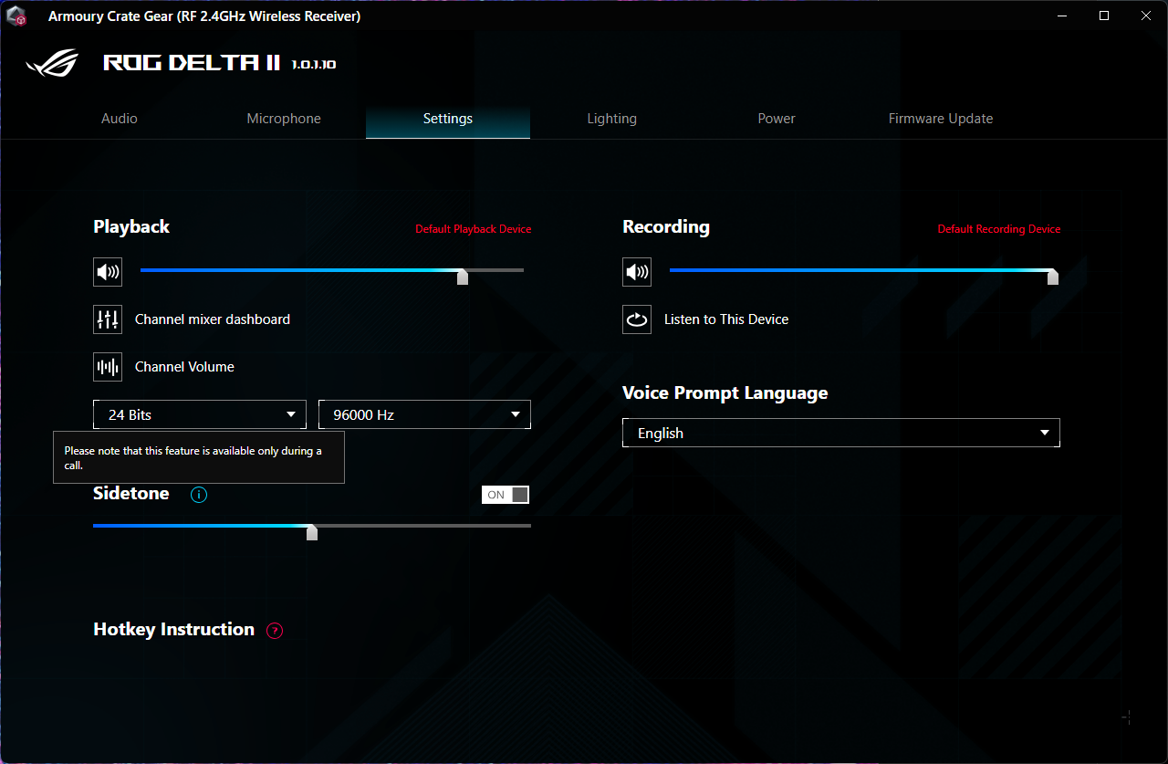The width and height of the screenshot is (1168, 764).
Task: Click the Default Recording Device link
Action: click(x=999, y=229)
